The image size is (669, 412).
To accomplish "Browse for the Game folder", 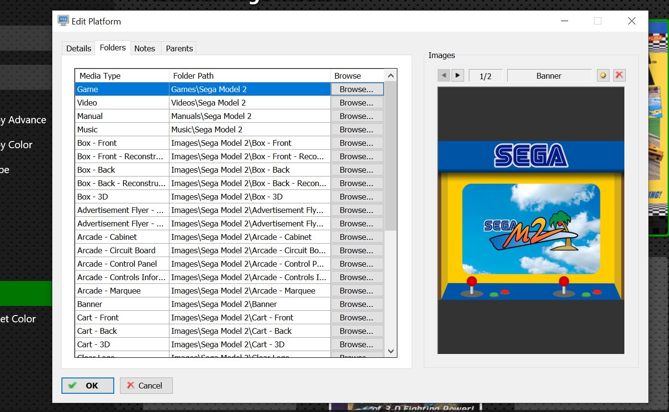I will (x=357, y=89).
